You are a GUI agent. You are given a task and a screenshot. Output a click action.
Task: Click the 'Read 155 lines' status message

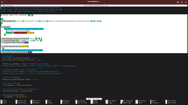point(94,99)
